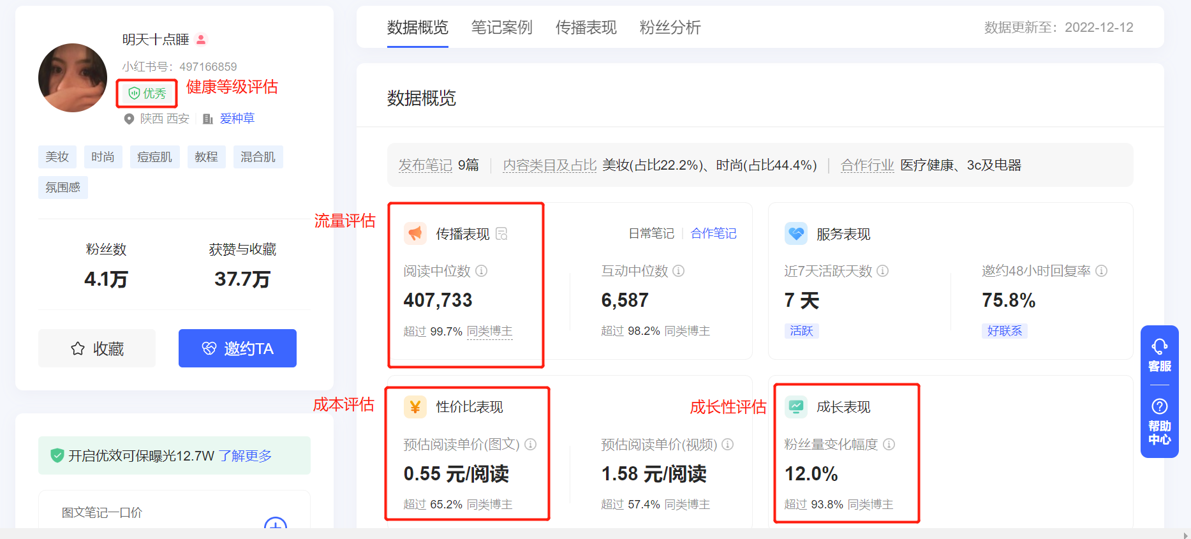Click the 1.58 元/阅读 value
Screen dimensions: 1191x539
(654, 474)
